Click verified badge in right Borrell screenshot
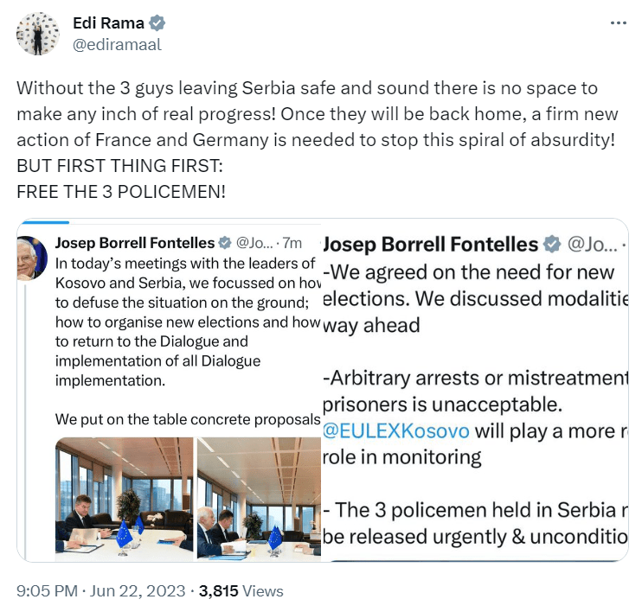Screen dimensions: 642x612 pyautogui.click(x=552, y=244)
